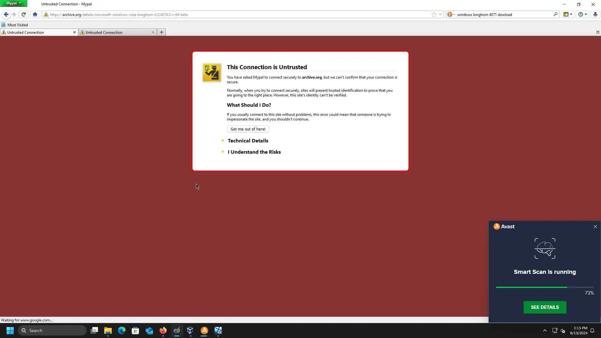
Task: Click the magnifier search icon in the search box
Action: 555,14
